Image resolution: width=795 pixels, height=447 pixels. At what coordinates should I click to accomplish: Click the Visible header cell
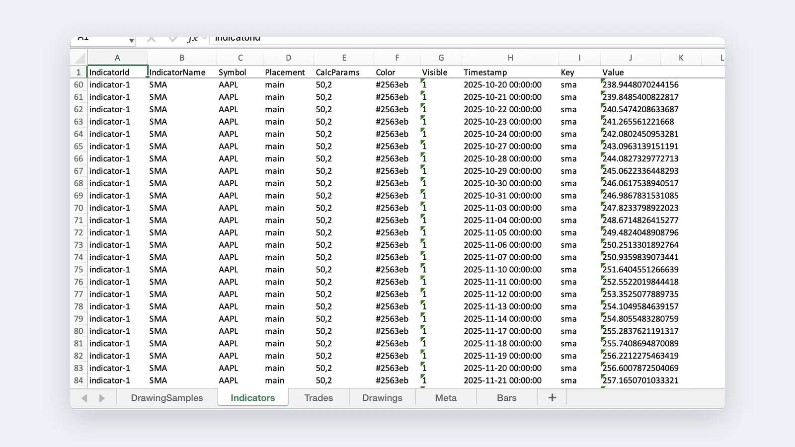[441, 73]
